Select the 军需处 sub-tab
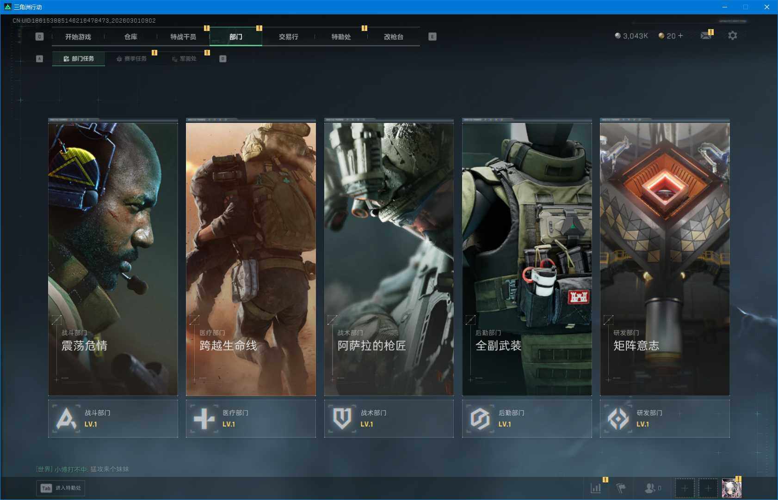The width and height of the screenshot is (778, 500). [x=184, y=59]
